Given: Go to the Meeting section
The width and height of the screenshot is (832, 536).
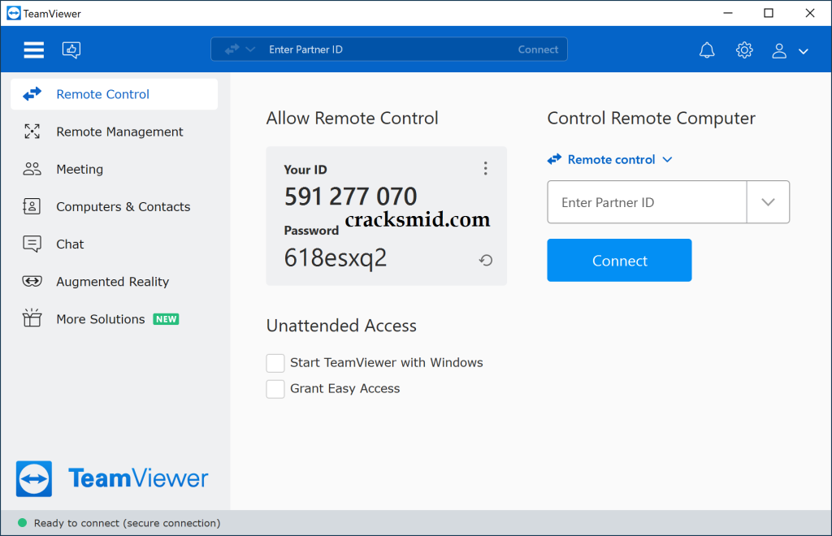Looking at the screenshot, I should point(114,169).
